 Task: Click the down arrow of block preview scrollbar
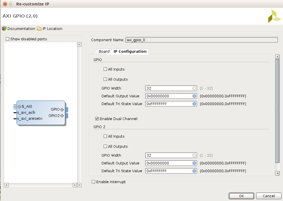click(79, 185)
